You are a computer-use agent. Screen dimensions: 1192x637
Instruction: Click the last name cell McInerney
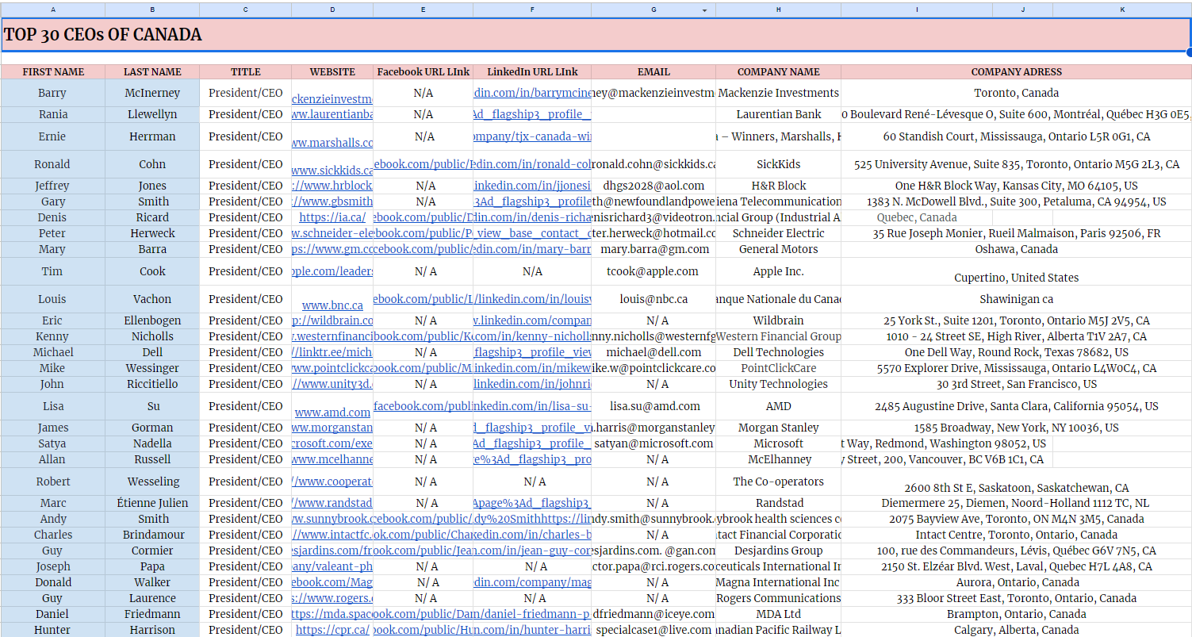pos(152,93)
